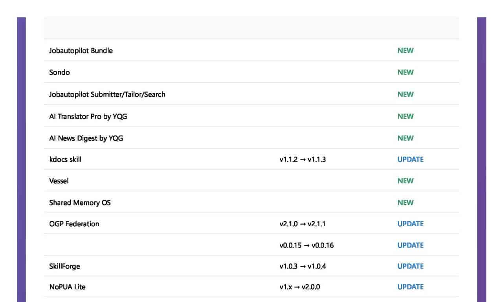The image size is (503, 302).
Task: Select "AI Translator Pro by YQG" name
Action: tap(88, 116)
